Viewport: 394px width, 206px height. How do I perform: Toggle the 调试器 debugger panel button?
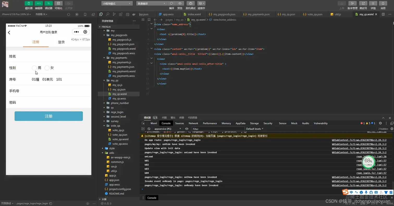click(48, 3)
